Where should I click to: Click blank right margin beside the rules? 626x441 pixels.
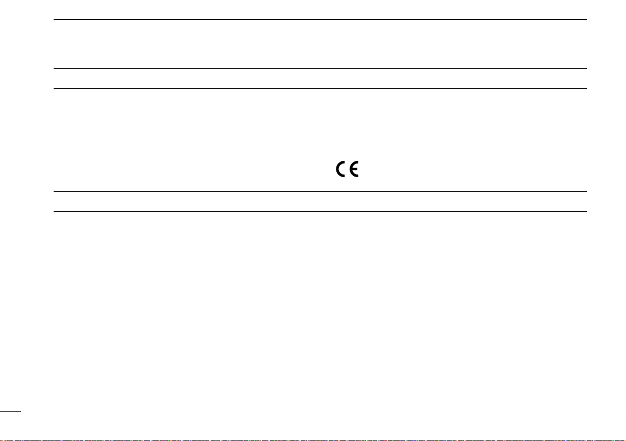click(607, 116)
